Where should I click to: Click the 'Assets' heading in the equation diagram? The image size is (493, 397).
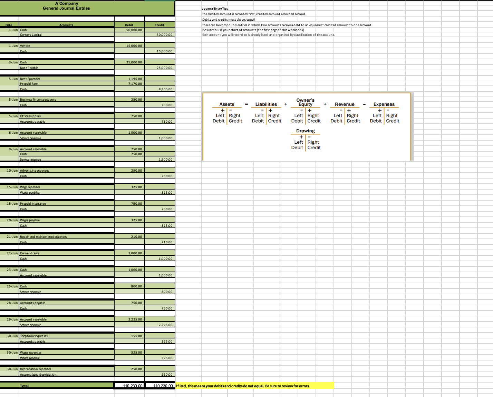(x=227, y=104)
